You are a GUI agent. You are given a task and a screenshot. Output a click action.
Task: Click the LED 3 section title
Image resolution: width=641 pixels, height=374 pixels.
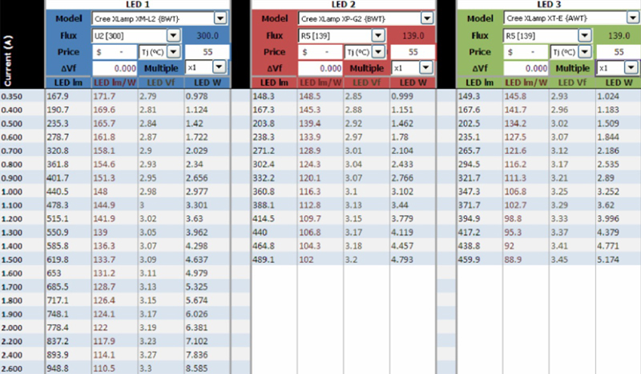coord(549,5)
